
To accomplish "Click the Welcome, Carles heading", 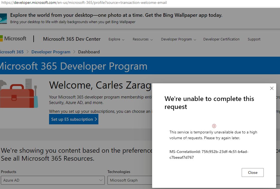I will click(x=100, y=85).
